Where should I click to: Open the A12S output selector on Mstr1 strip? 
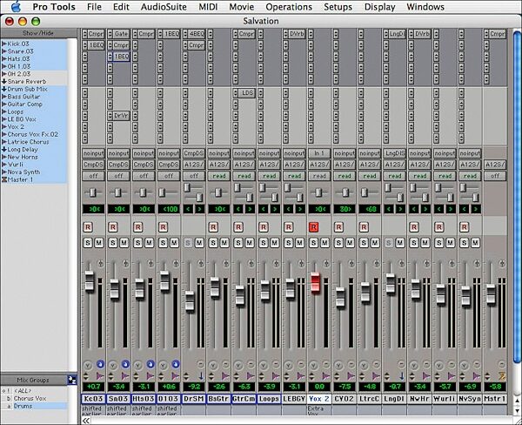pyautogui.click(x=495, y=165)
